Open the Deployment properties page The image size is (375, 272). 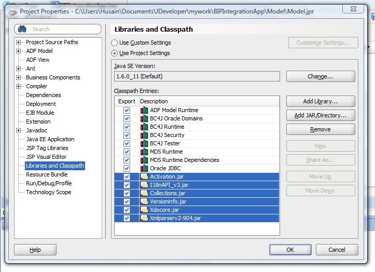[41, 104]
